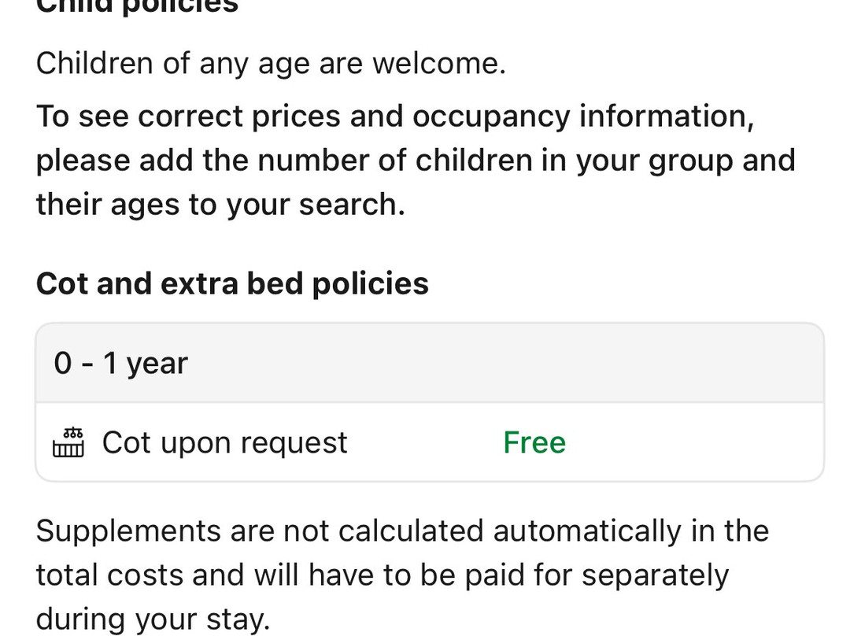Tap the word 'automatically' in supplements note

pyautogui.click(x=586, y=531)
